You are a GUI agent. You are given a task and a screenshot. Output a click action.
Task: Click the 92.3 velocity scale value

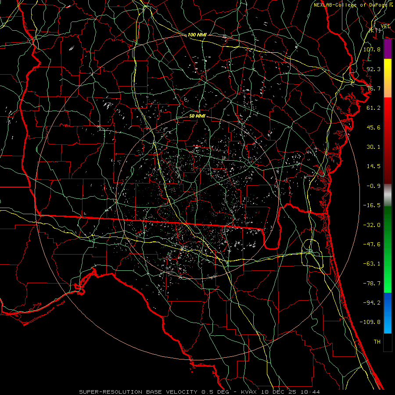pyautogui.click(x=373, y=69)
